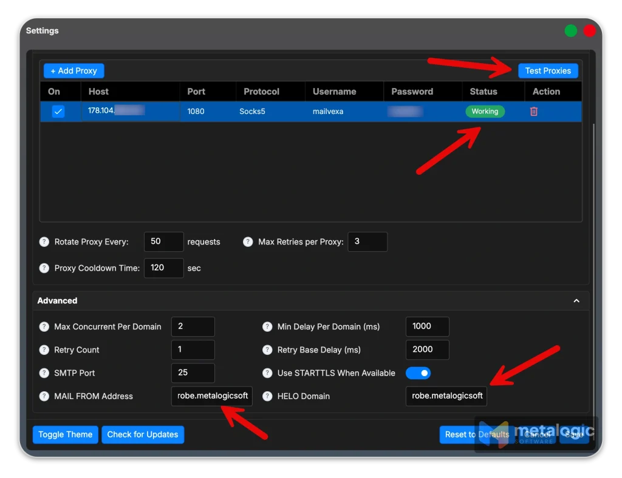The image size is (622, 478).
Task: Click the Host column header
Action: (131, 92)
